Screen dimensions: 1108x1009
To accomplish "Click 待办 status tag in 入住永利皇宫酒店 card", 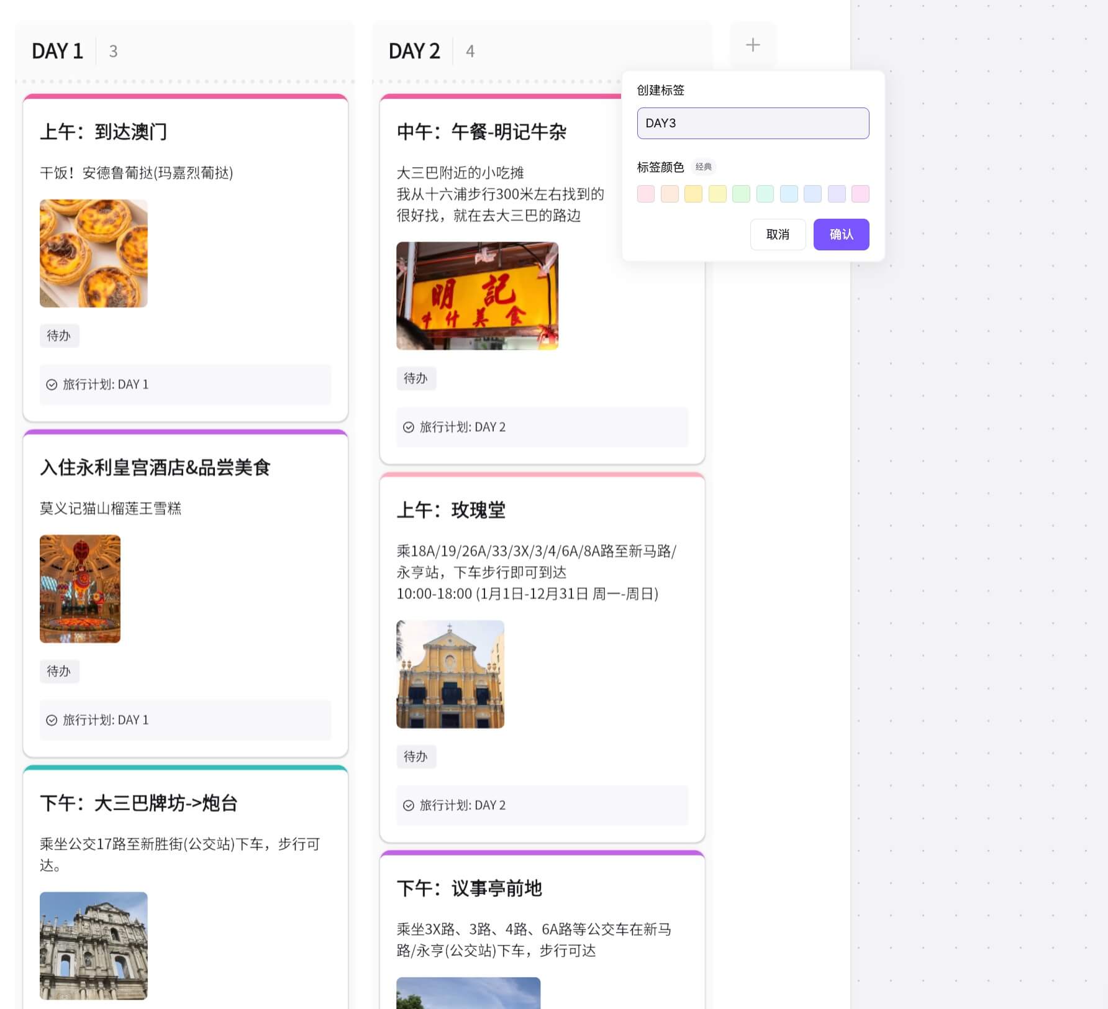I will (59, 672).
